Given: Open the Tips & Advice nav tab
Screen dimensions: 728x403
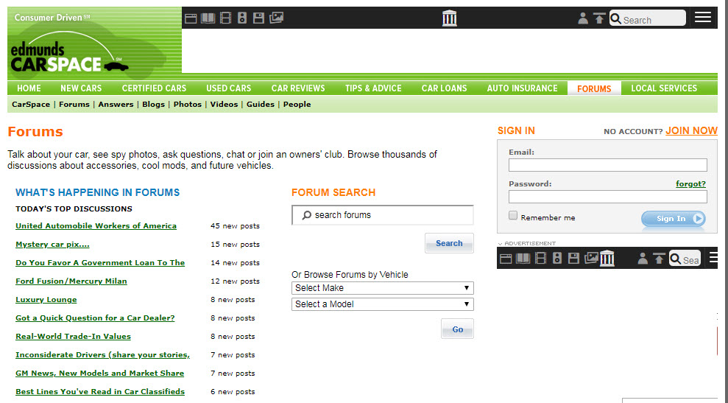Looking at the screenshot, I should pos(373,88).
